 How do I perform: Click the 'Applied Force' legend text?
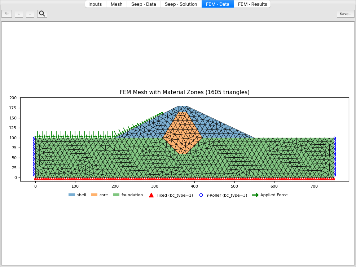pyautogui.click(x=274, y=195)
